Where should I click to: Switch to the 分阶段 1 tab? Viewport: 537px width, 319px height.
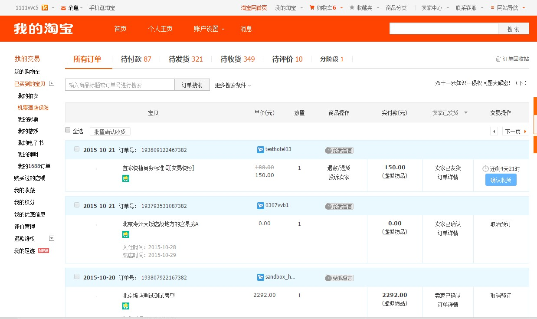click(332, 59)
